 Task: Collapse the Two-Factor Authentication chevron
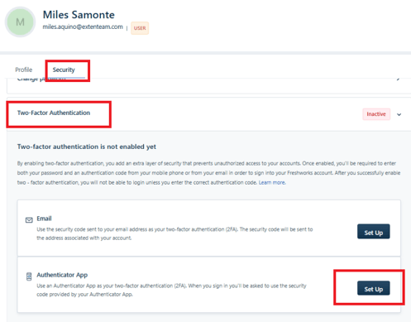[399, 114]
